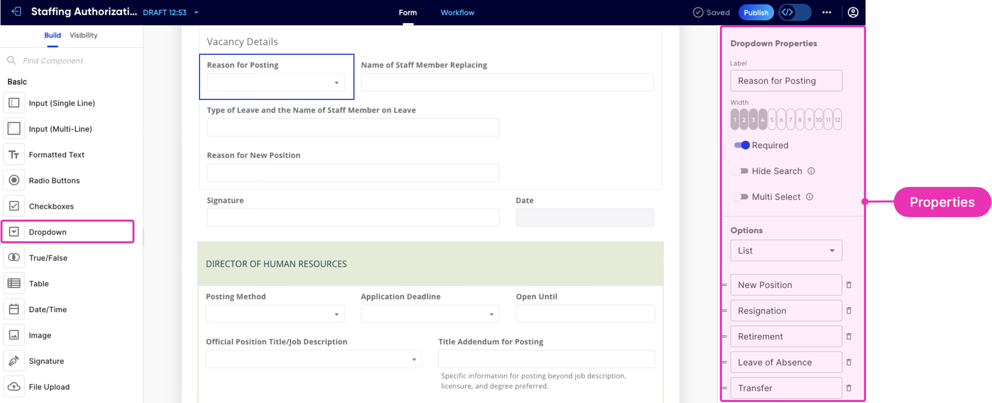The width and height of the screenshot is (992, 403).
Task: Open the three-dot more options menu
Action: 826,12
